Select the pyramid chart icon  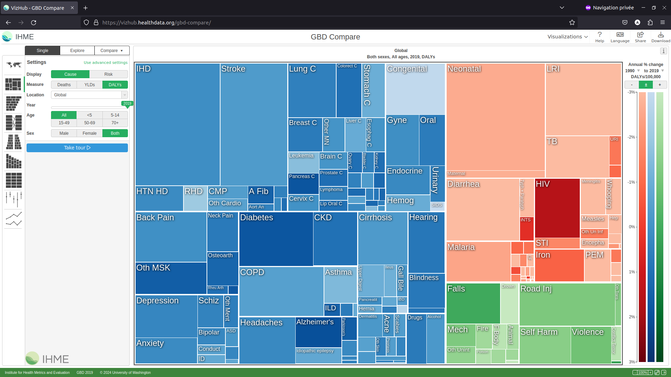(x=14, y=142)
